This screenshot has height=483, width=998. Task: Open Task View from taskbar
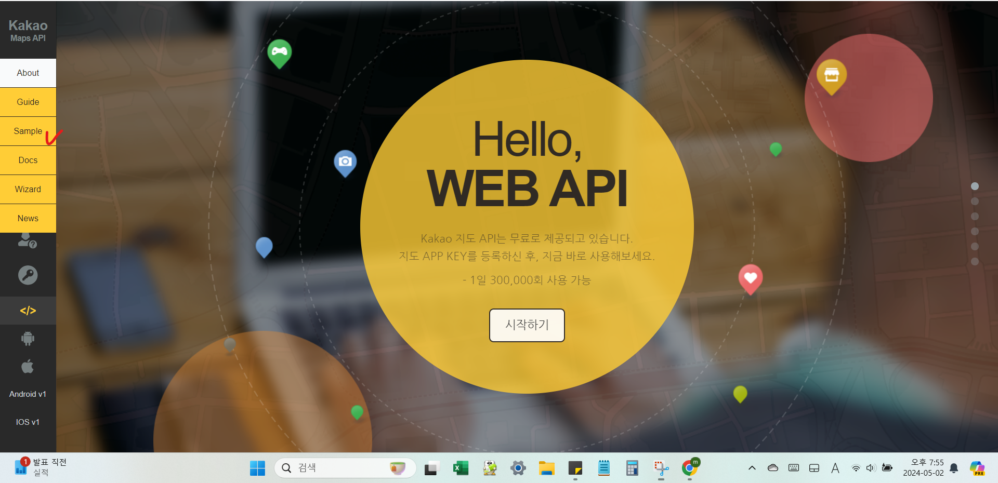pos(432,468)
